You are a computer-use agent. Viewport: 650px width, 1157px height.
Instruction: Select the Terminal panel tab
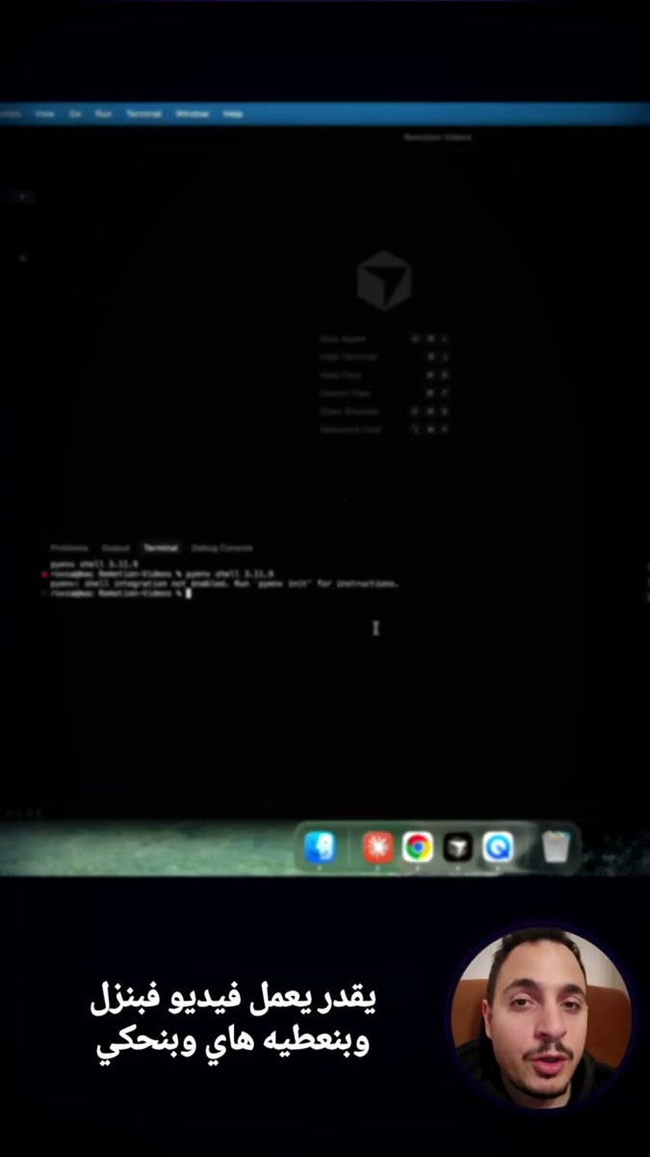[161, 548]
